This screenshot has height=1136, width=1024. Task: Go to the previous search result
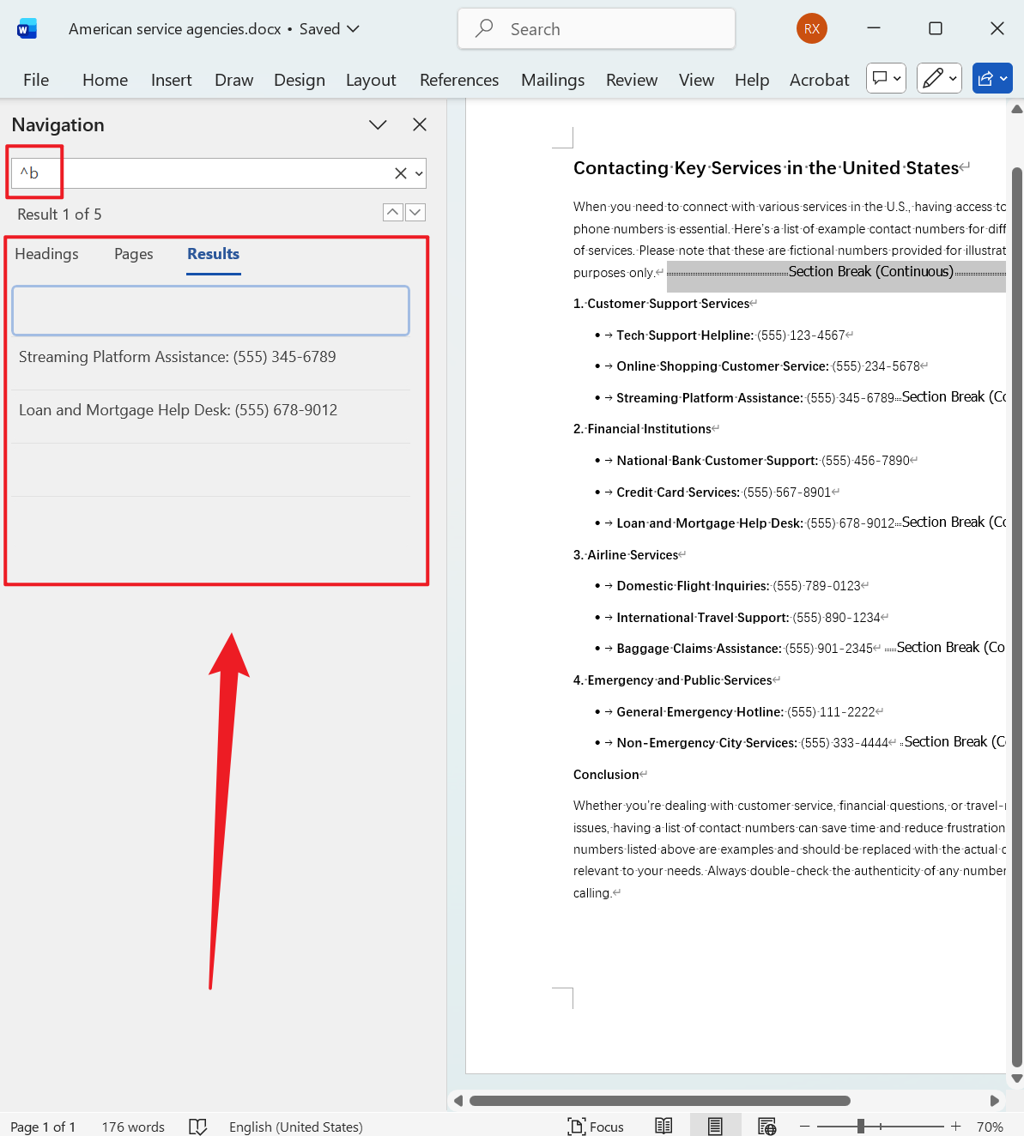392,212
